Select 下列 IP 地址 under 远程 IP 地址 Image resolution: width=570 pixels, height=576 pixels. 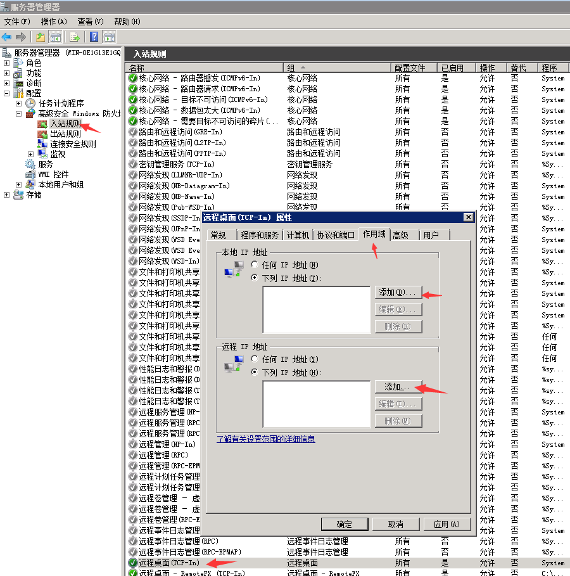coord(255,373)
